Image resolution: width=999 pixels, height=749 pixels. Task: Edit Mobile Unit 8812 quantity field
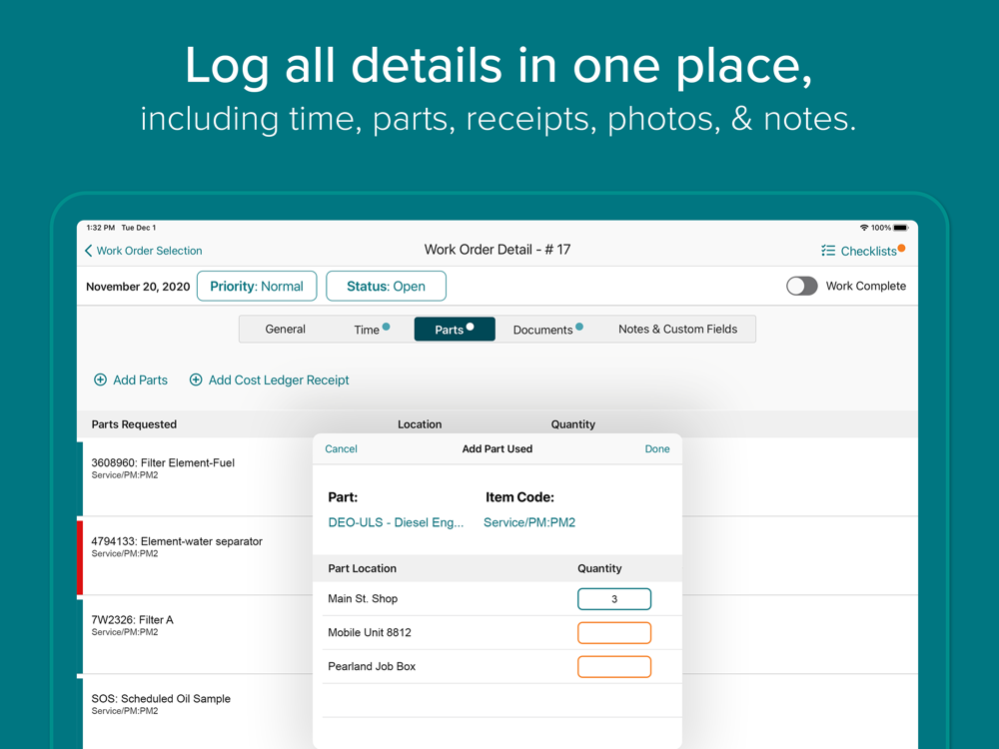point(614,632)
